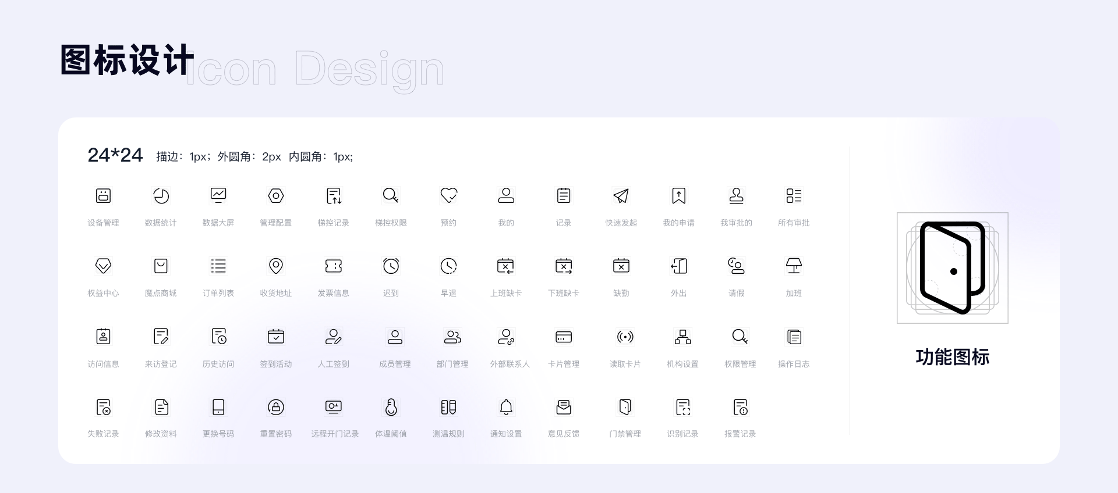Select the 梯控记录 record icon
The image size is (1118, 493).
(x=334, y=196)
